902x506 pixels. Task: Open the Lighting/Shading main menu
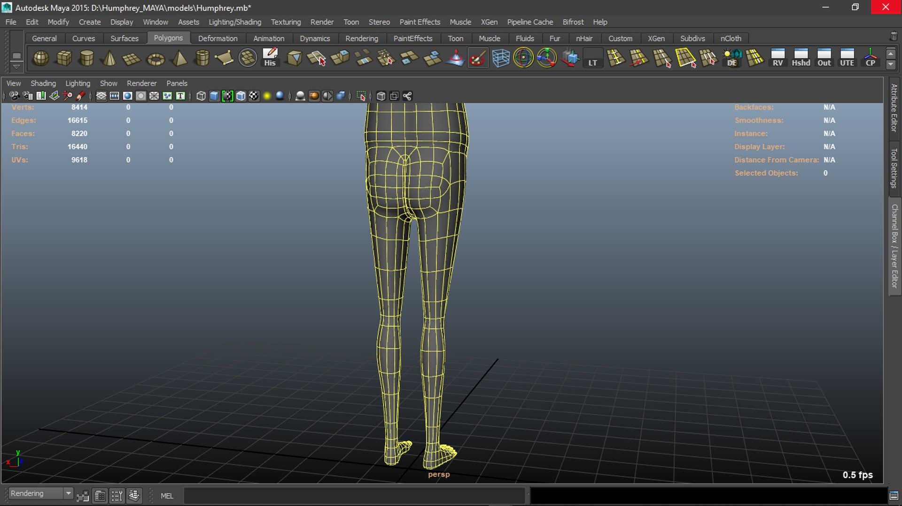coord(235,22)
